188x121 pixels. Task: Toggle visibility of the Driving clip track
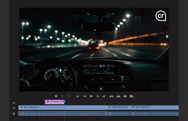click(14, 103)
